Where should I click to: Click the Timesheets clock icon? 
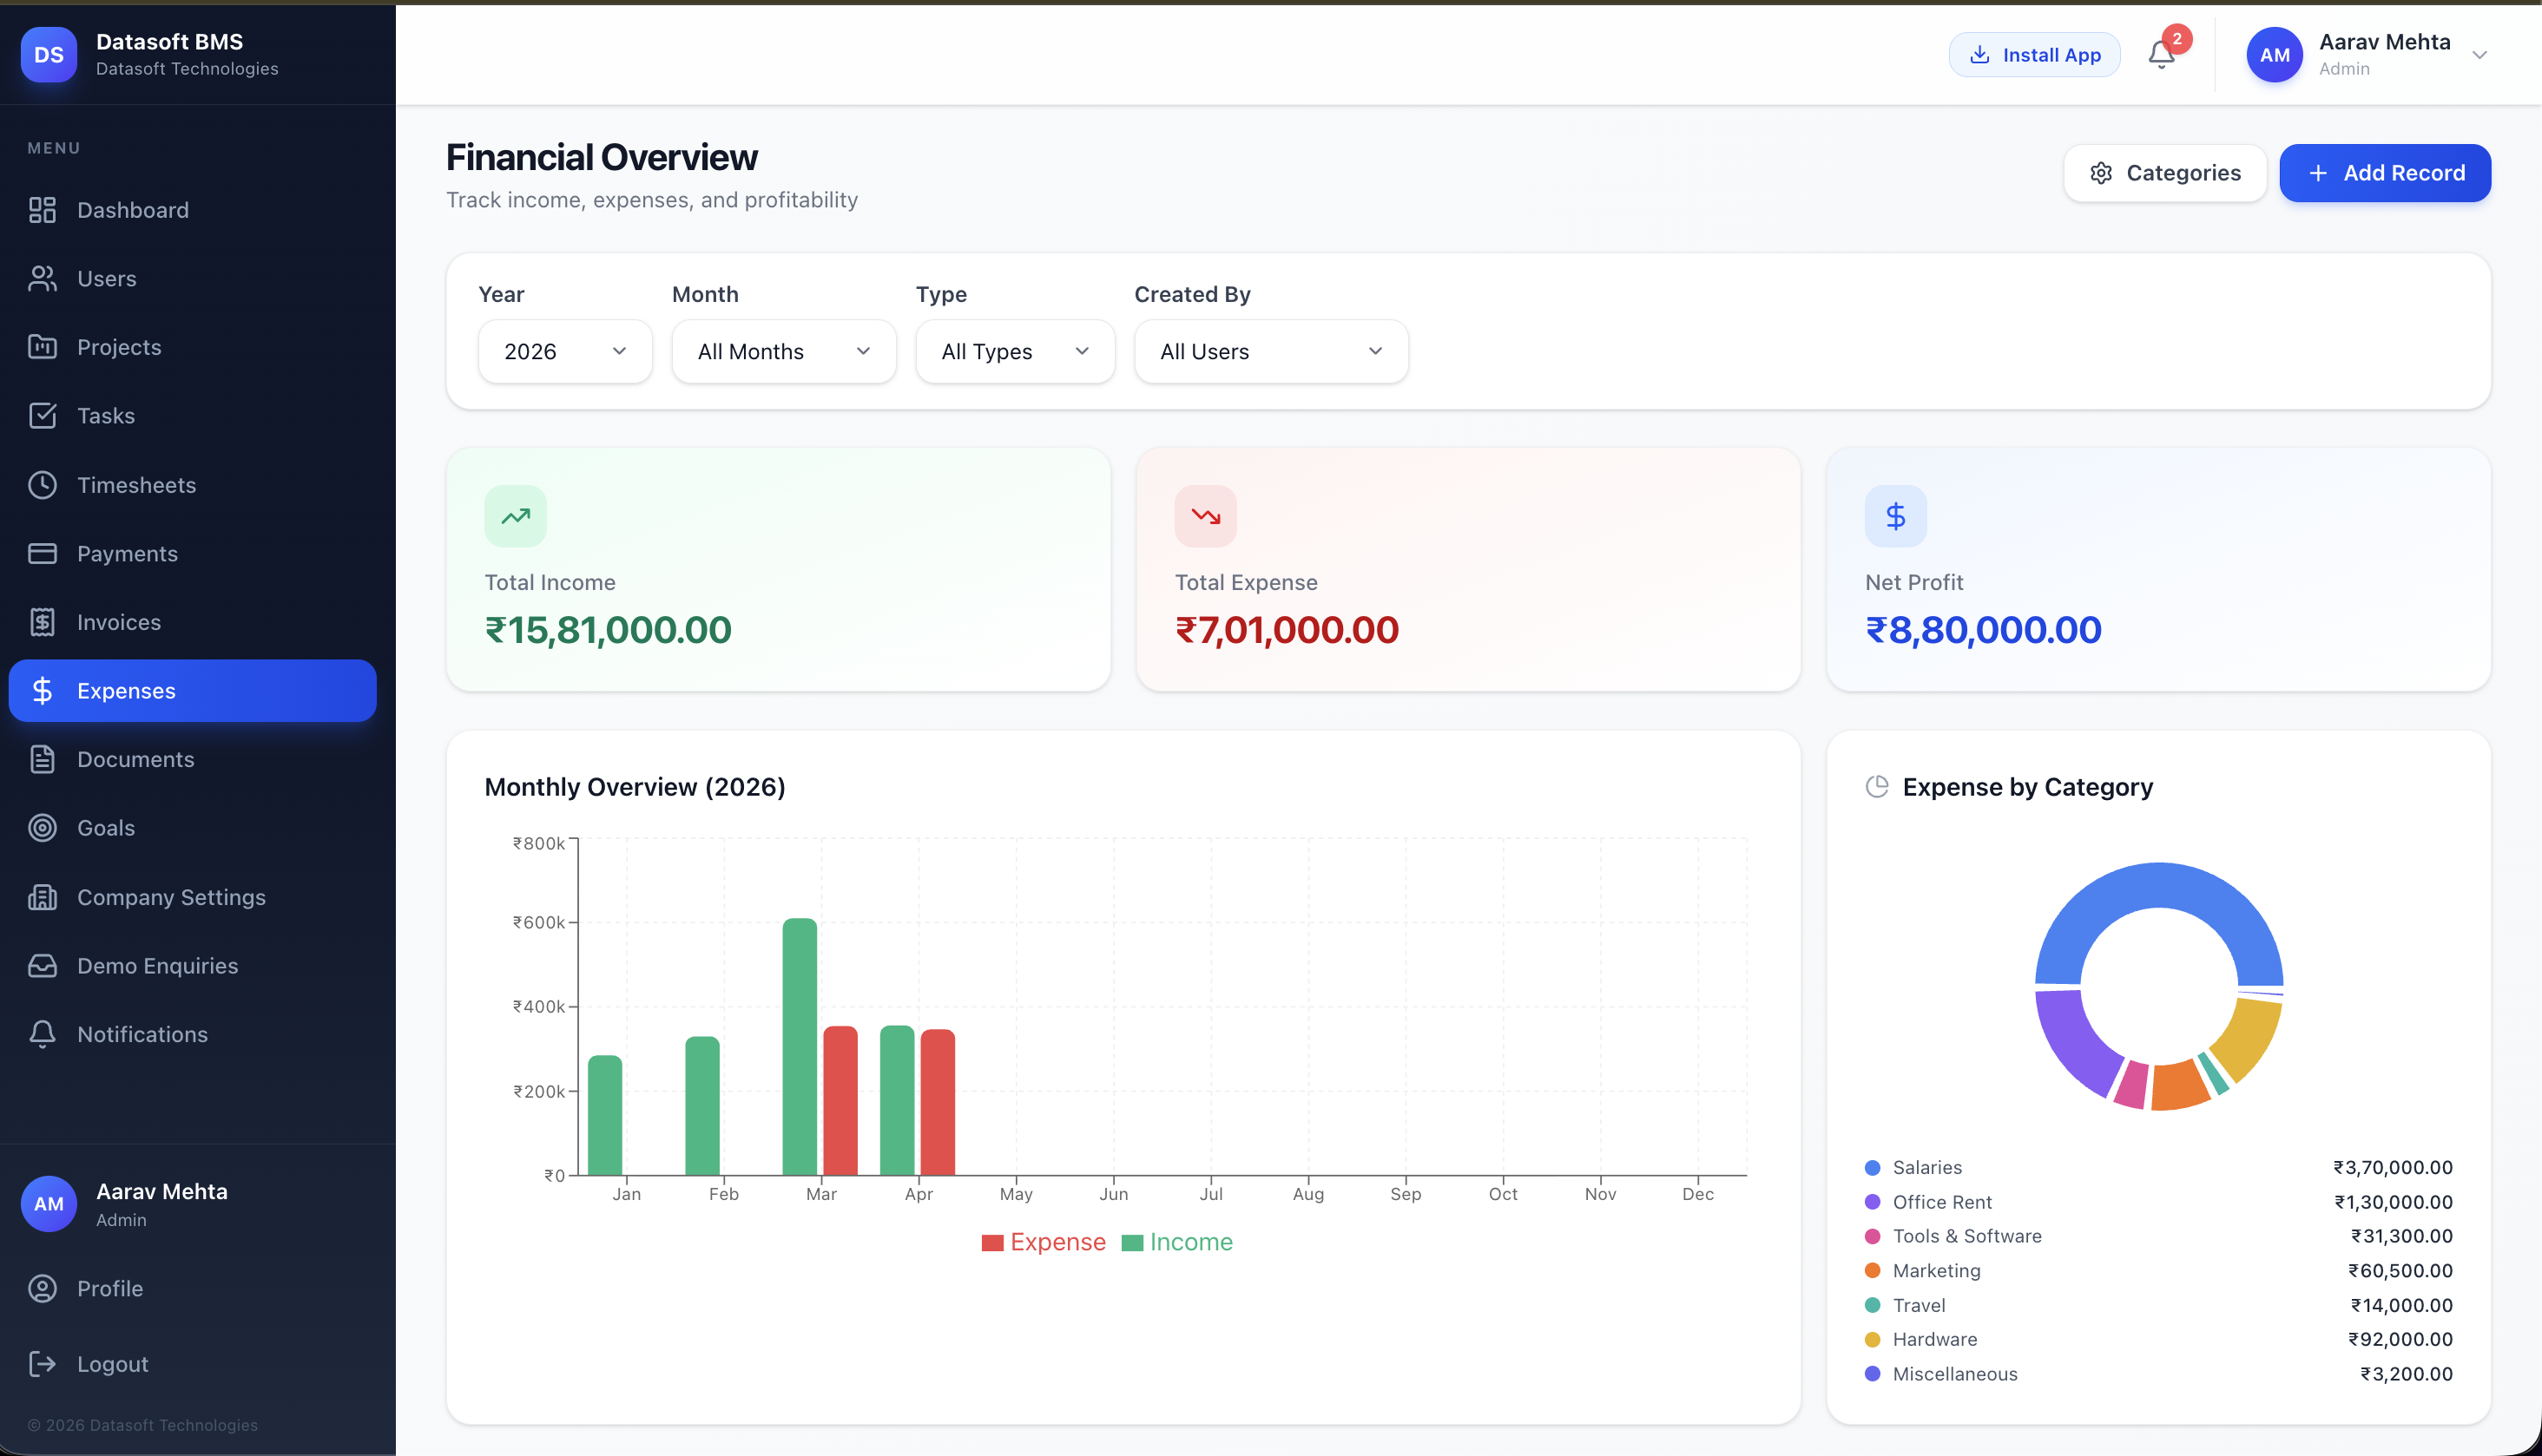[x=42, y=485]
